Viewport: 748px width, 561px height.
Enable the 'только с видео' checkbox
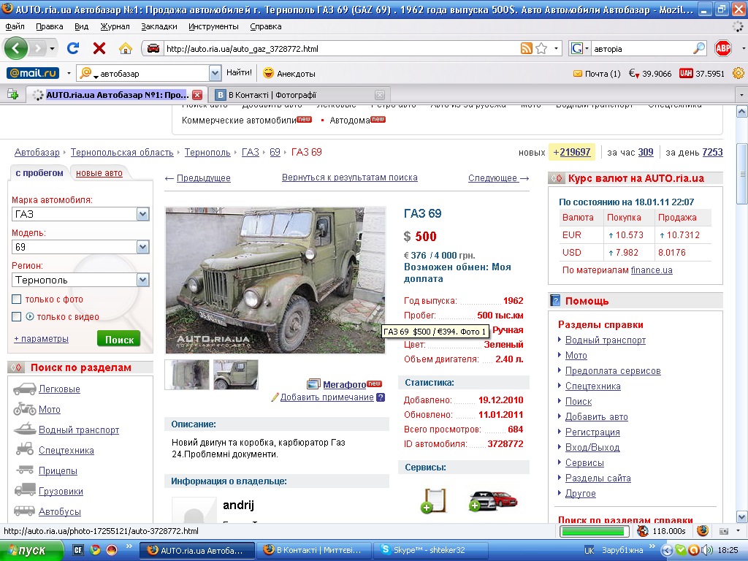click(17, 317)
